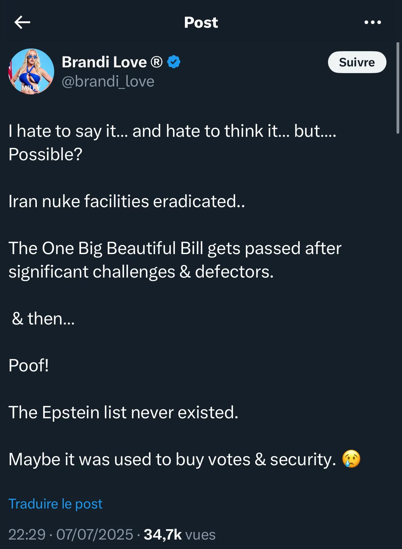
Task: Open profile via Brandi Love display name
Action: (x=104, y=62)
